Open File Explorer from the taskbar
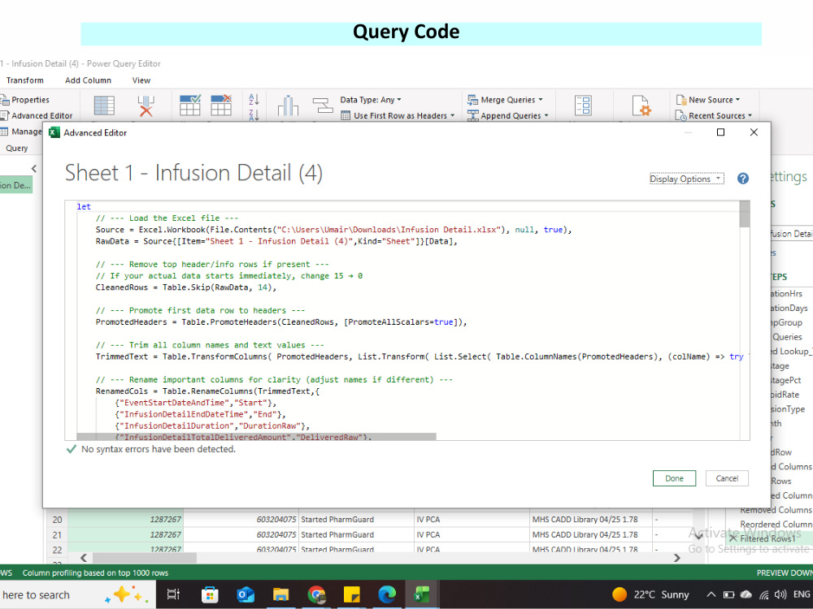Screen dimensions: 813x609 pos(280,594)
